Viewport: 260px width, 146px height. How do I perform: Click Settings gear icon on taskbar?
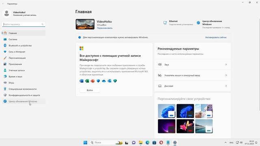click(x=175, y=142)
